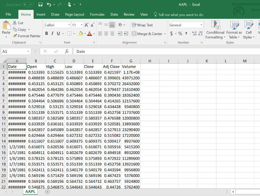Click the Merge & Center button
This screenshot has width=260, height=196.
pos(147,34)
